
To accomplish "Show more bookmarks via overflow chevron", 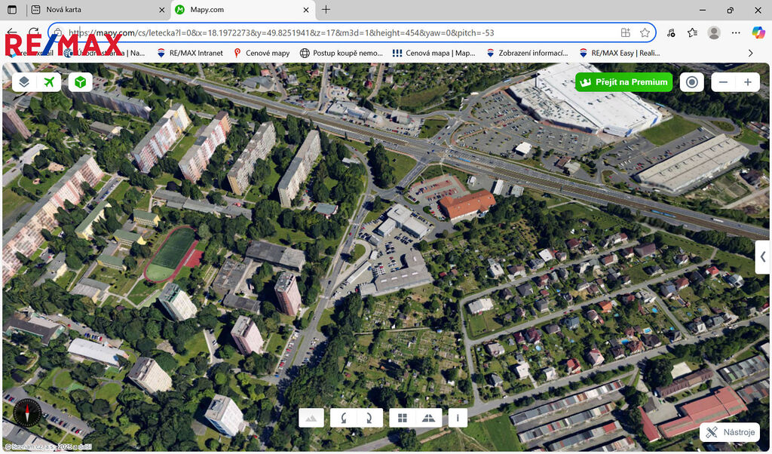I will 750,53.
